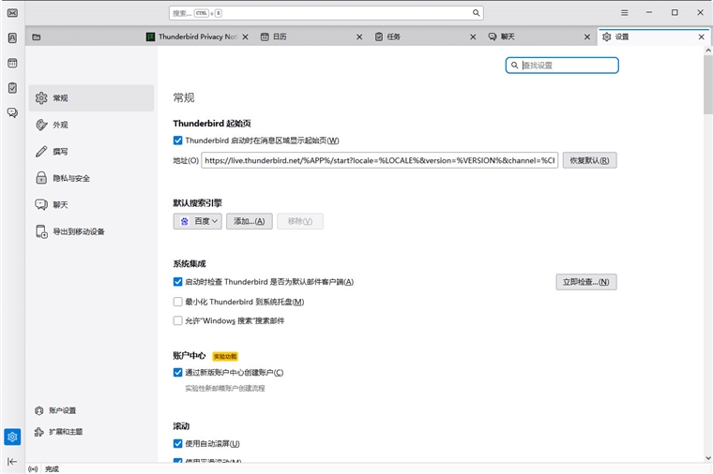Viewport: 713px width, 474px height.
Task: Close the Thunderbird Privacy Notice tab
Action: click(245, 37)
